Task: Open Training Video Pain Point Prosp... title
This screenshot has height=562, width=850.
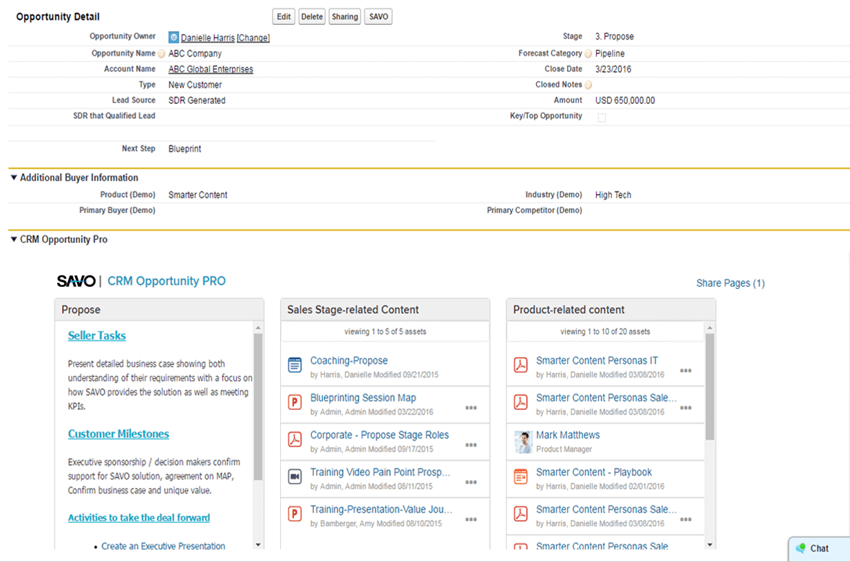Action: 381,472
